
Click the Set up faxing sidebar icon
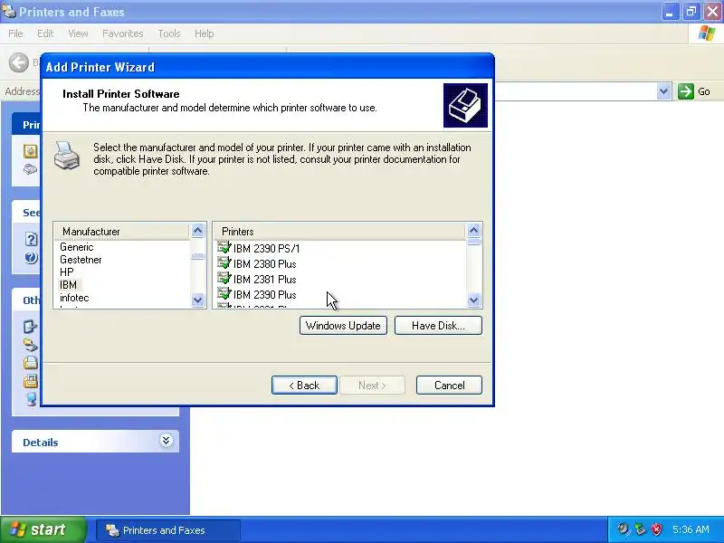pyautogui.click(x=31, y=169)
